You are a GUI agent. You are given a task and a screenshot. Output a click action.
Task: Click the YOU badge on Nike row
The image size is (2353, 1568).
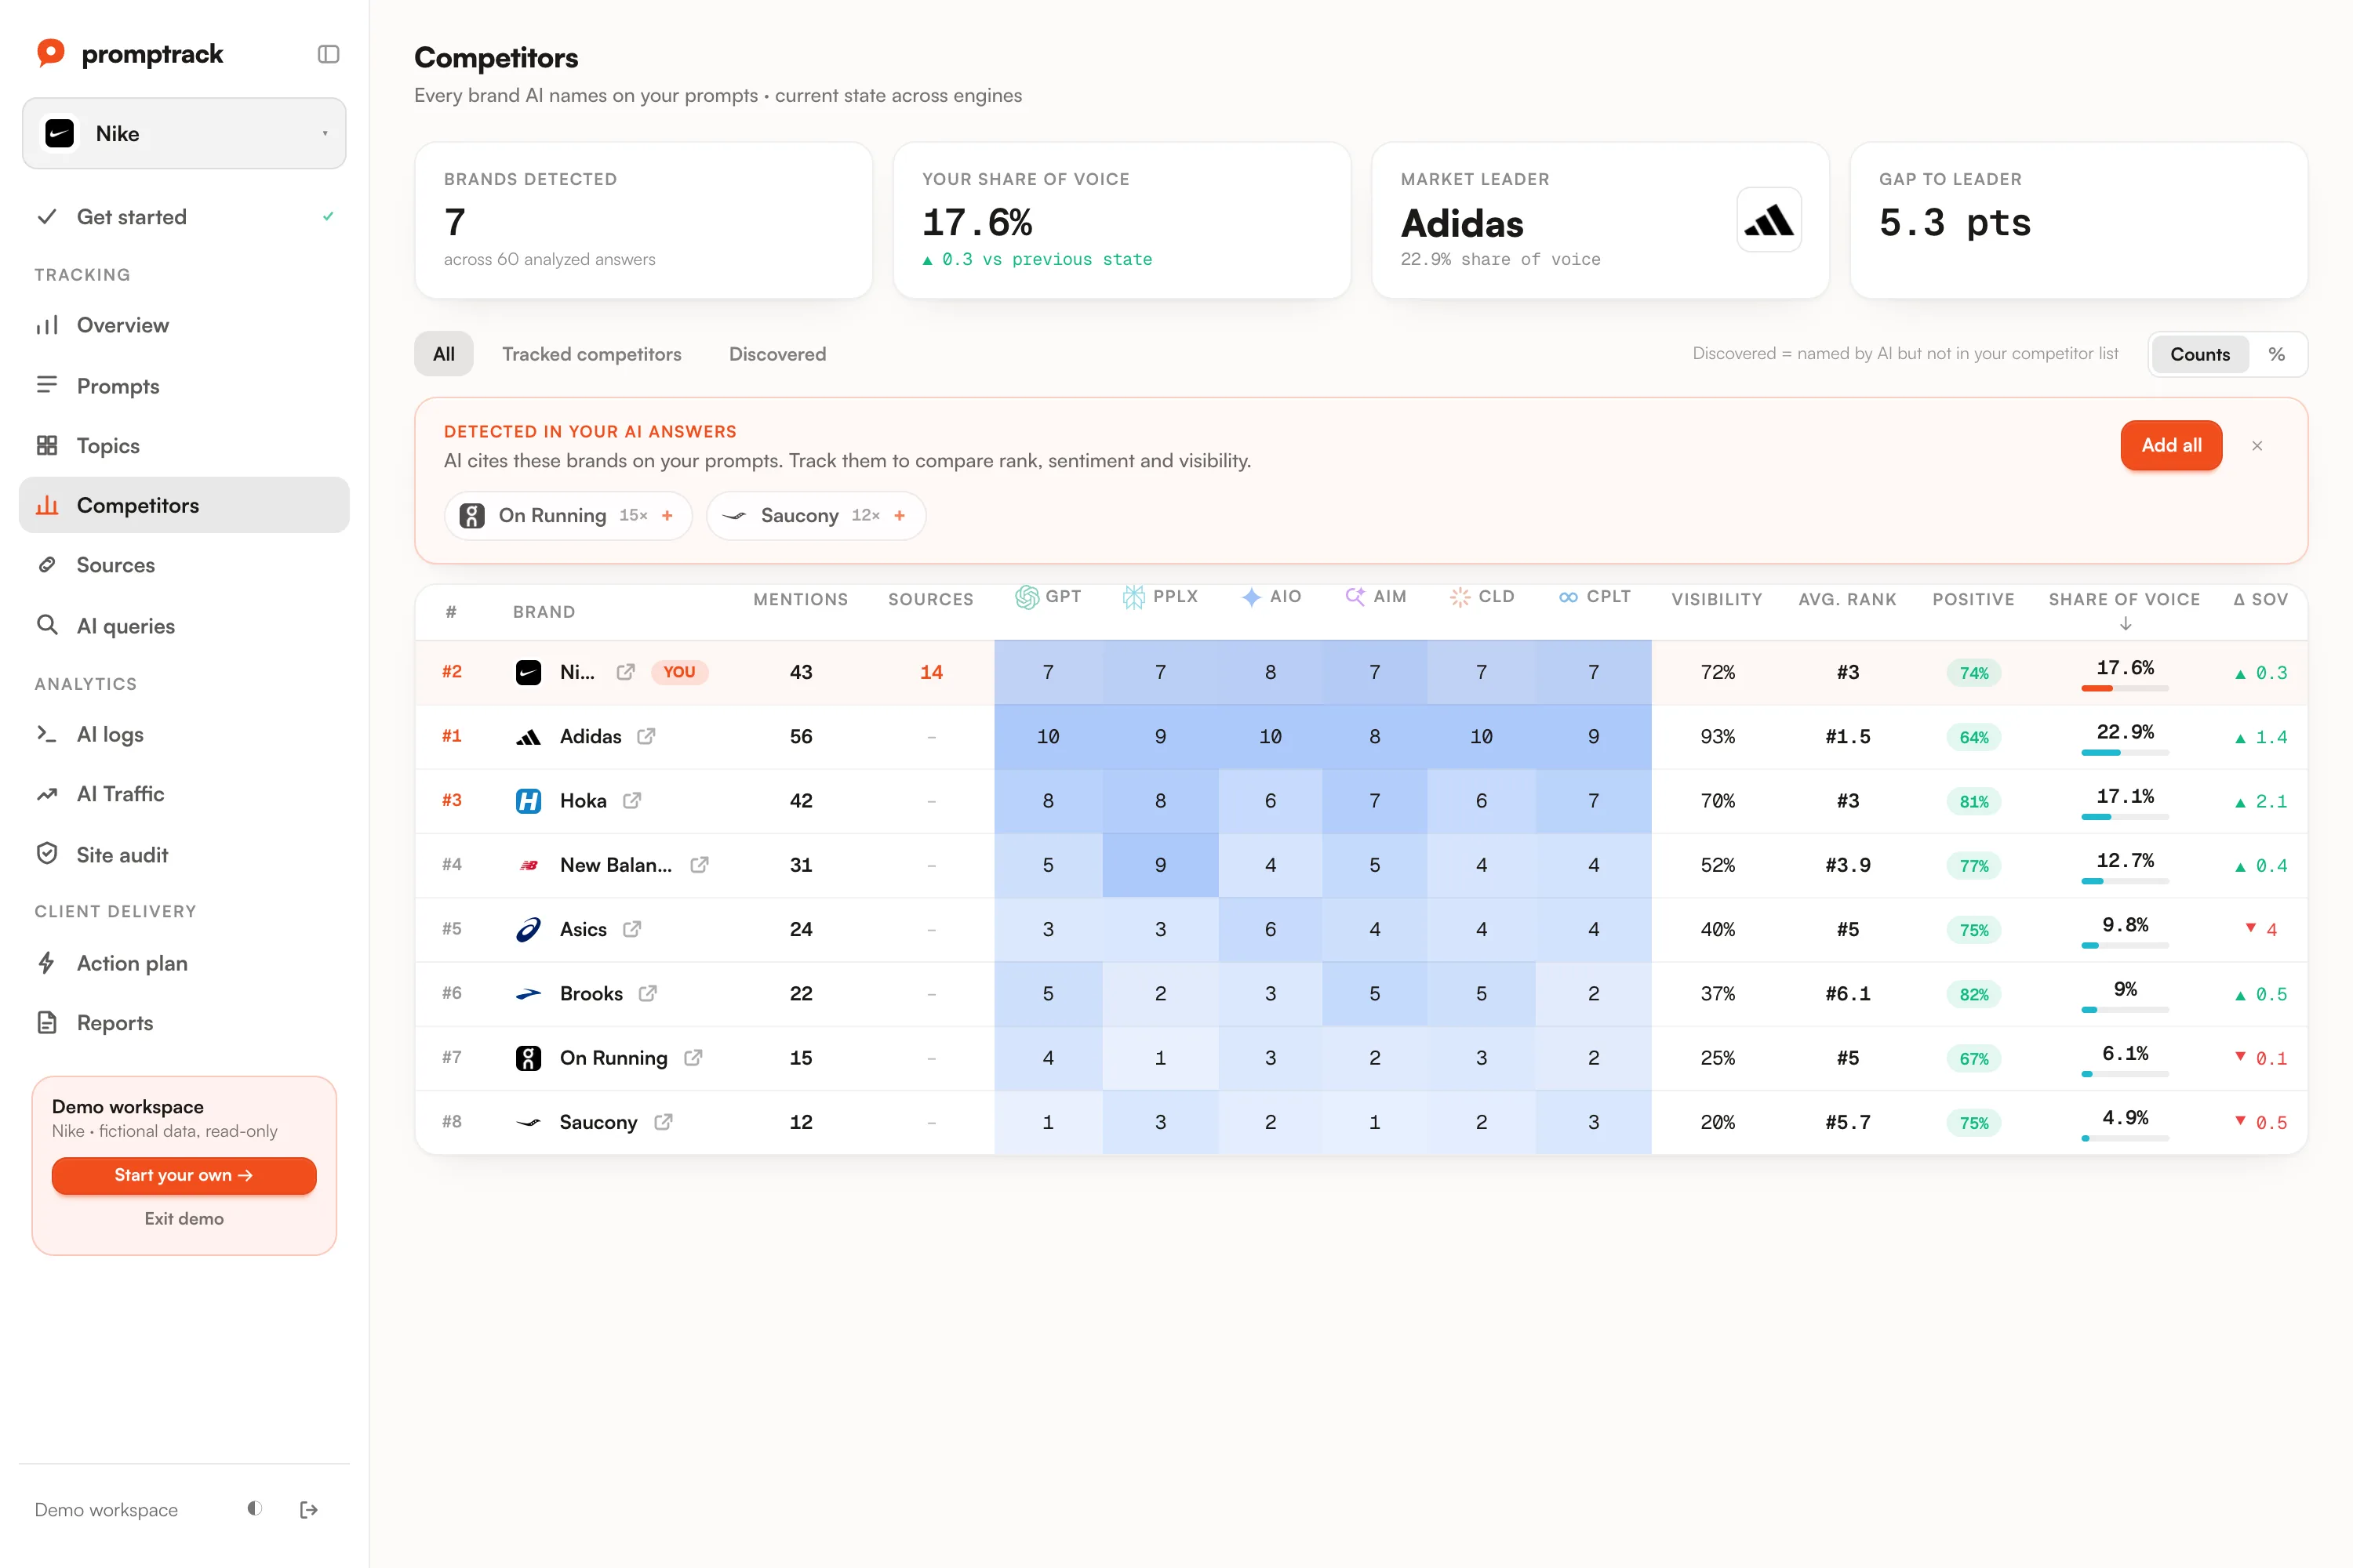679,672
